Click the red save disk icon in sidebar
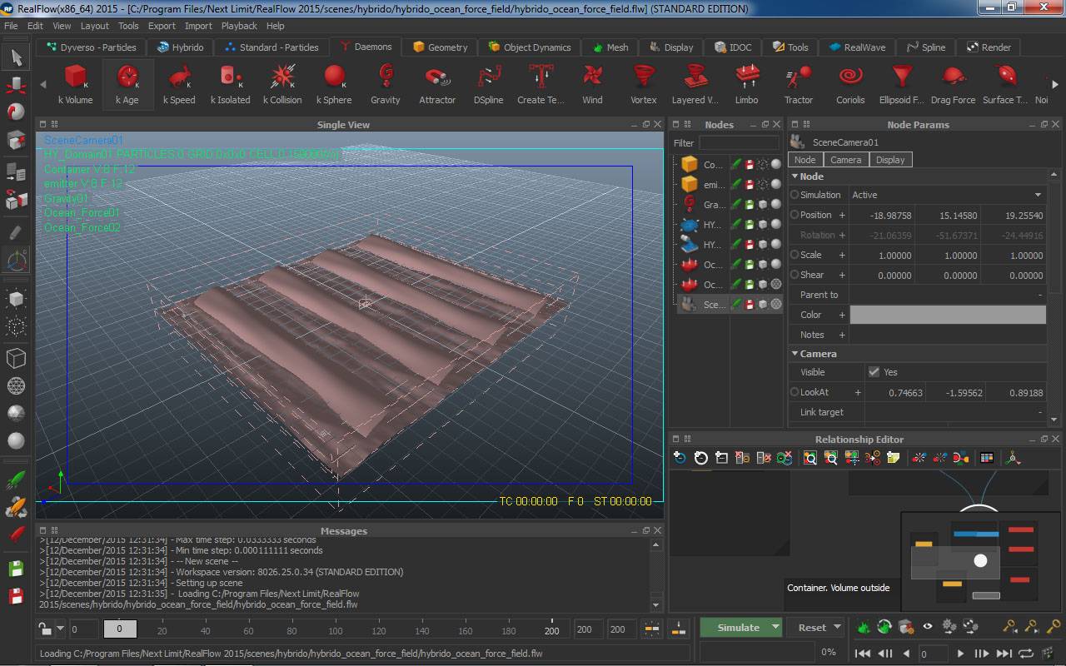Viewport: 1066px width, 666px height. 16,596
